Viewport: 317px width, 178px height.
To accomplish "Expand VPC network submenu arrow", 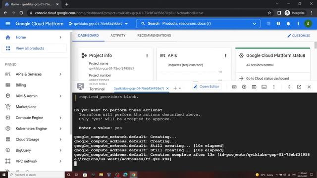I will (60, 161).
